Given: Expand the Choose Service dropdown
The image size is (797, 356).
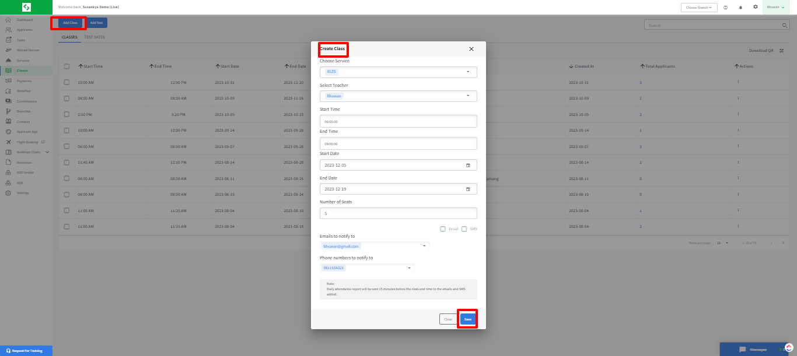Looking at the screenshot, I should [468, 72].
